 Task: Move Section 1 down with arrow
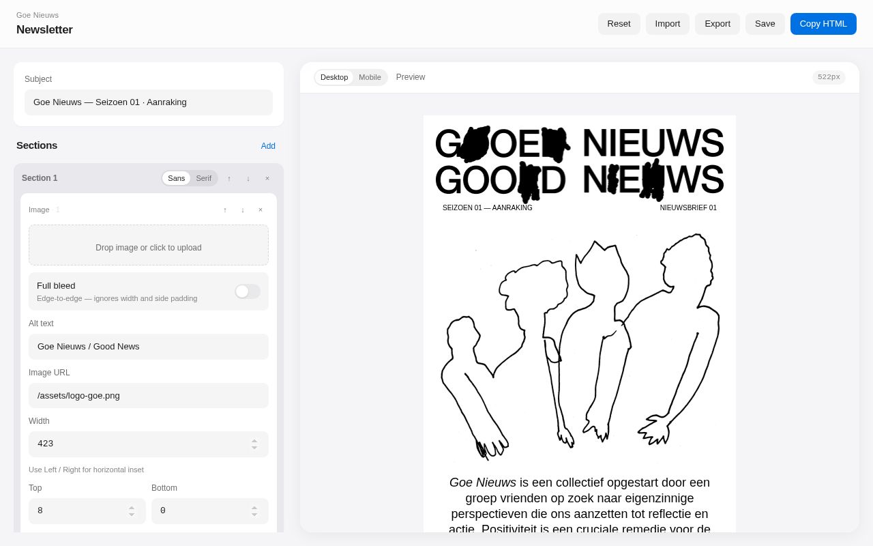(x=248, y=178)
